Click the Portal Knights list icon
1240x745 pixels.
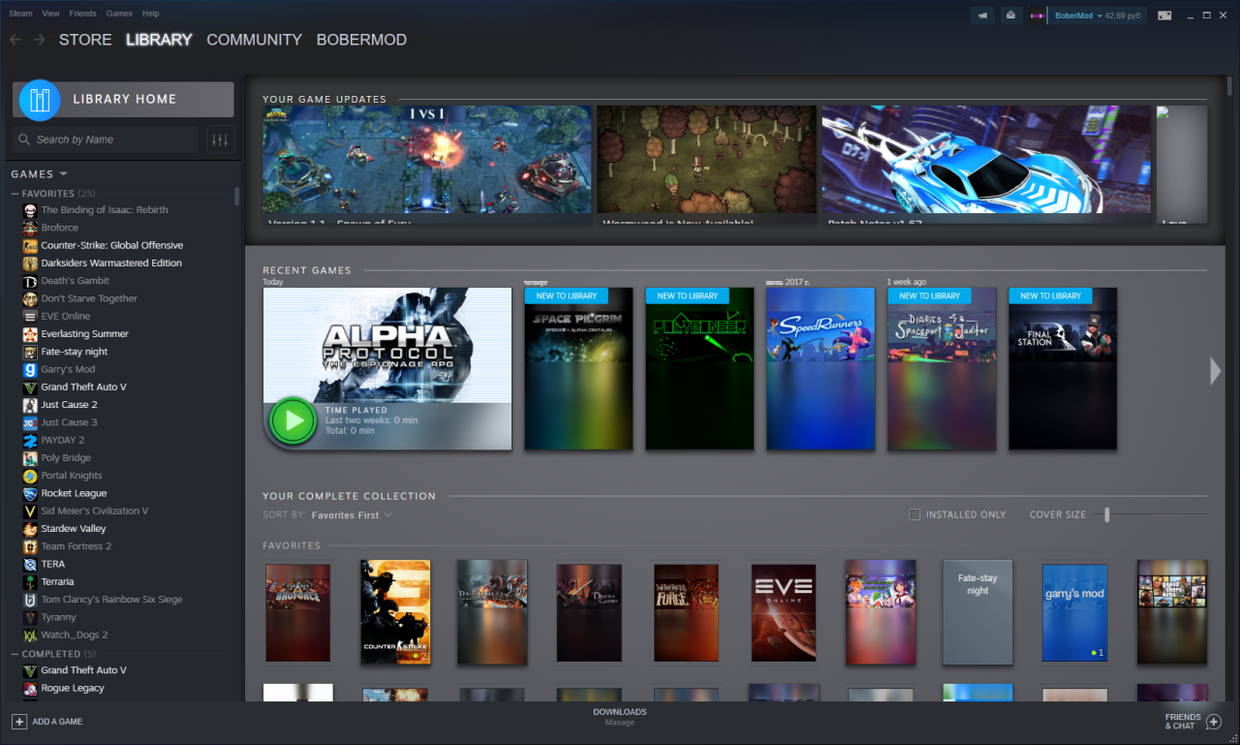click(31, 476)
